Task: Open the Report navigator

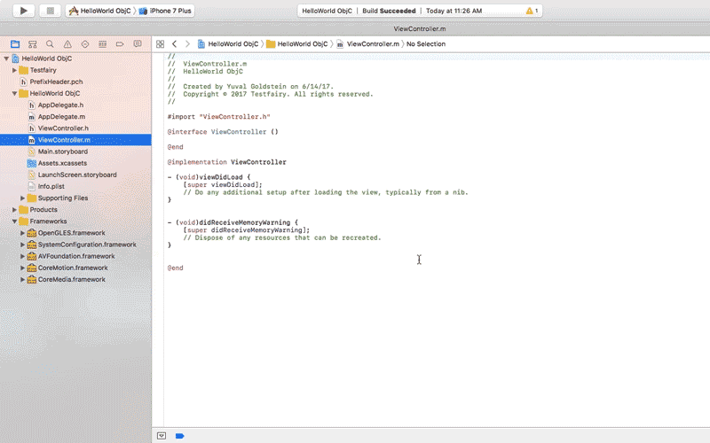Action: point(138,43)
